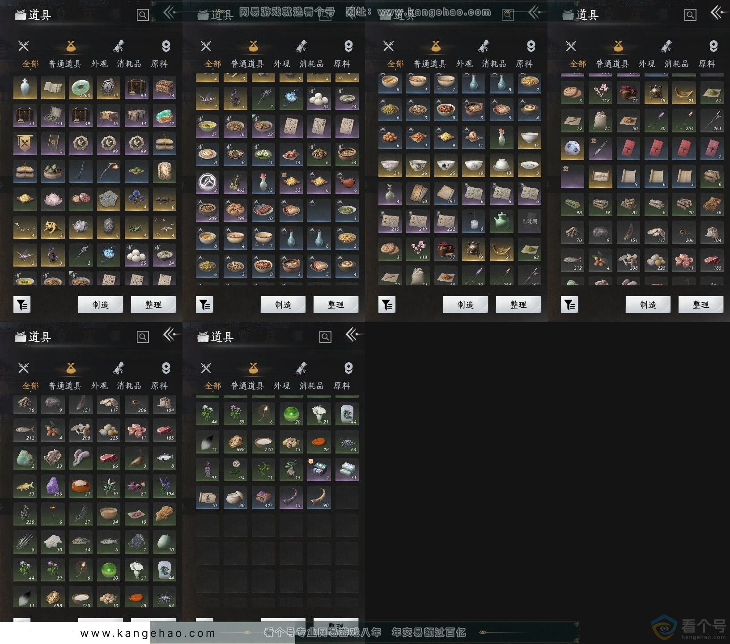
Task: Select the chest item with count 93
Action: click(136, 88)
